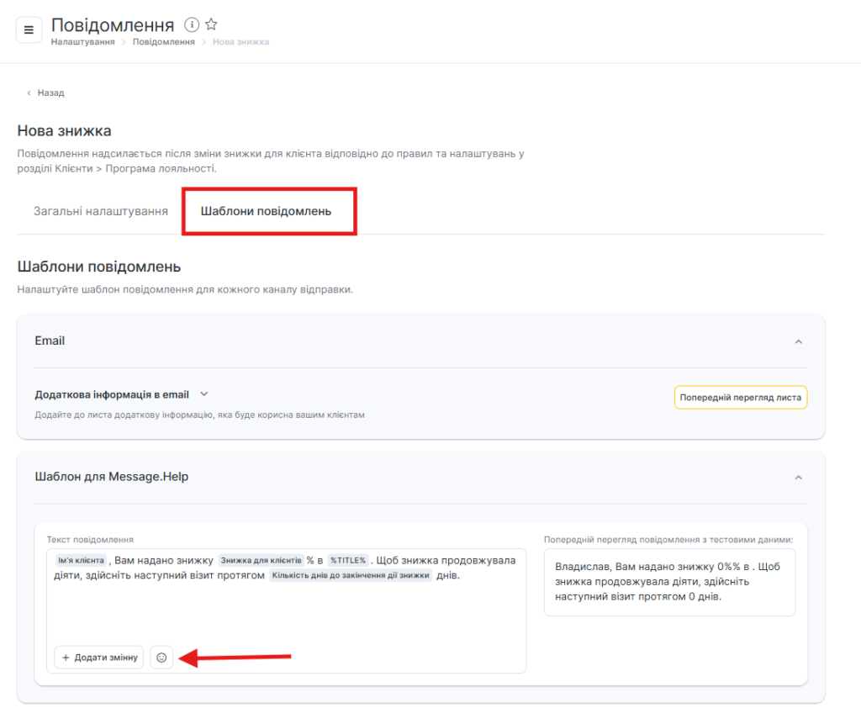The width and height of the screenshot is (861, 724).
Task: Select the Шаблони повідомлень tab
Action: point(266,211)
